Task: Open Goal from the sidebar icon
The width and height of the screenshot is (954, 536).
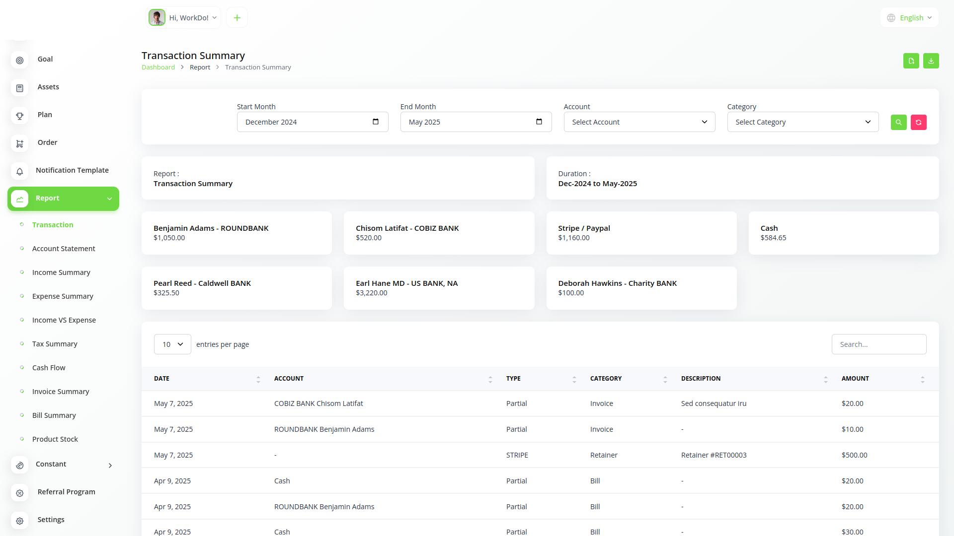Action: coord(20,60)
